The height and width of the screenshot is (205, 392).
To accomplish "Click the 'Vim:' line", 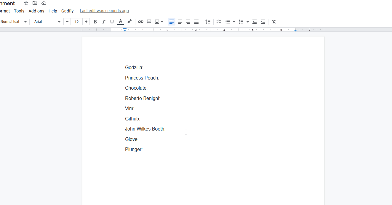I will [130, 109].
